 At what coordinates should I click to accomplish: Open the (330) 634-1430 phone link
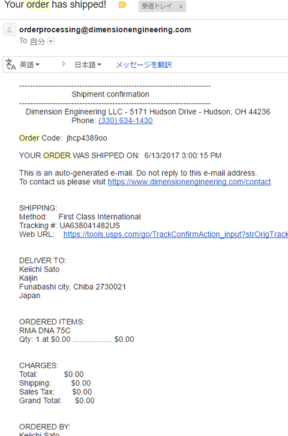pyautogui.click(x=125, y=121)
